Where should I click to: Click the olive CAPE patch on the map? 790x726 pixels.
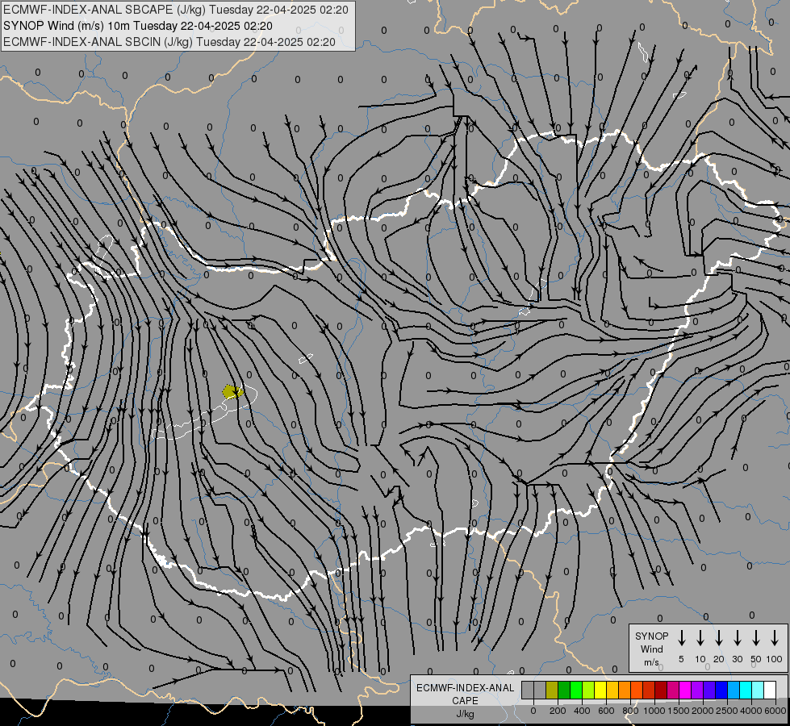tap(232, 391)
